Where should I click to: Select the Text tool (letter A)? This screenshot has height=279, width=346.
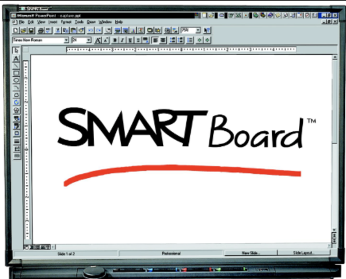click(x=16, y=59)
